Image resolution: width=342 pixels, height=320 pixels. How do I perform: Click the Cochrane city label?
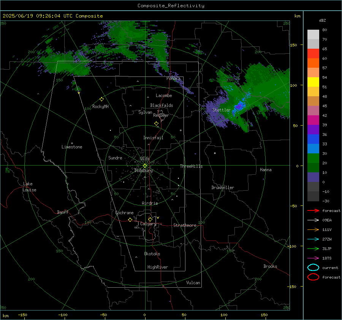(x=124, y=213)
